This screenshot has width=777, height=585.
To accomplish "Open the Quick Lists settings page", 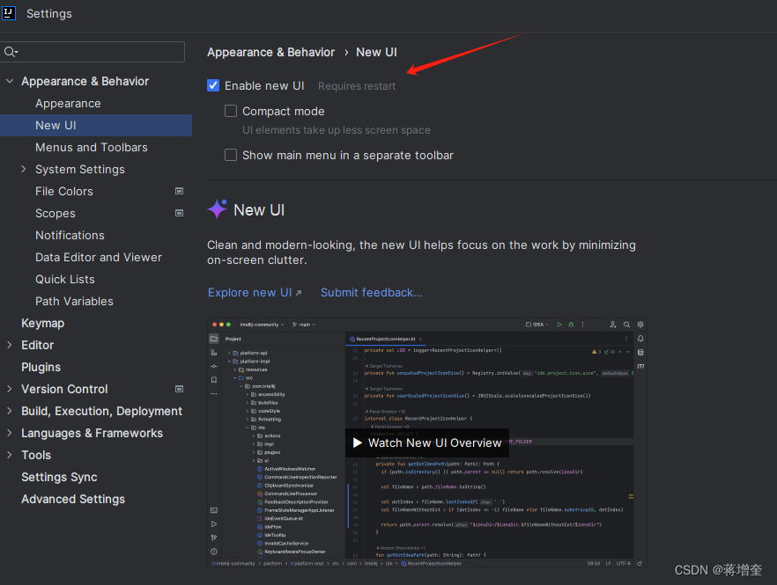I will pos(65,279).
